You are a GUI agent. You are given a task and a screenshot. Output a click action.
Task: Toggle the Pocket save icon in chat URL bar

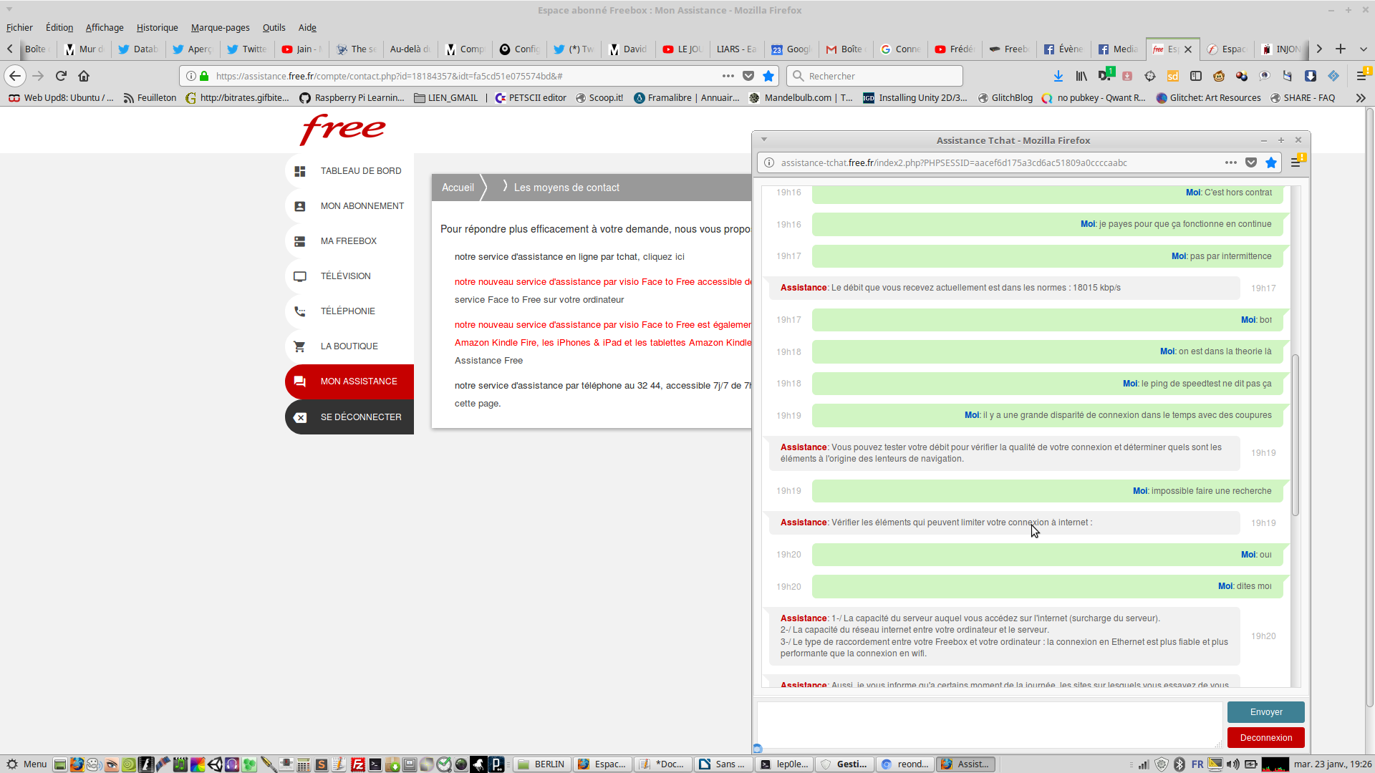point(1251,163)
